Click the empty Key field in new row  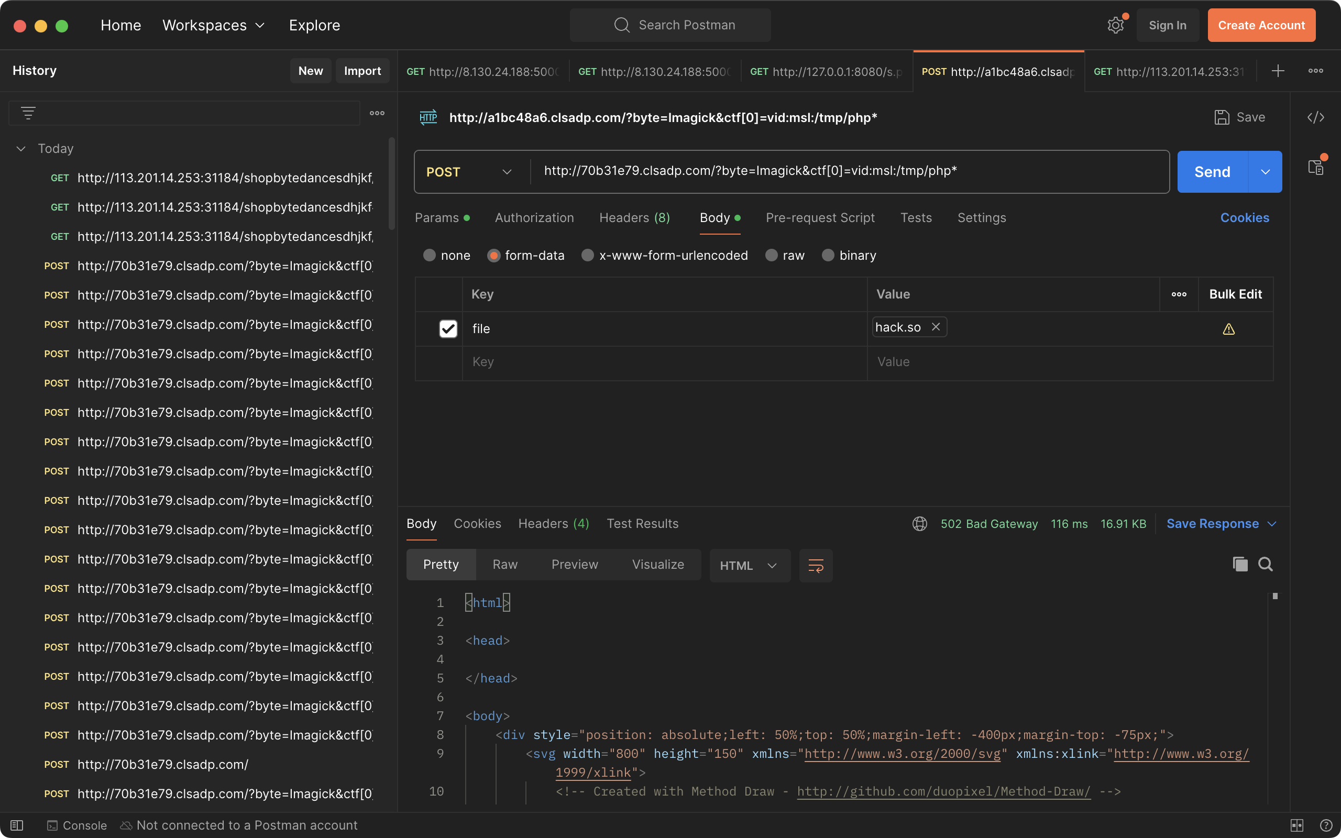664,362
